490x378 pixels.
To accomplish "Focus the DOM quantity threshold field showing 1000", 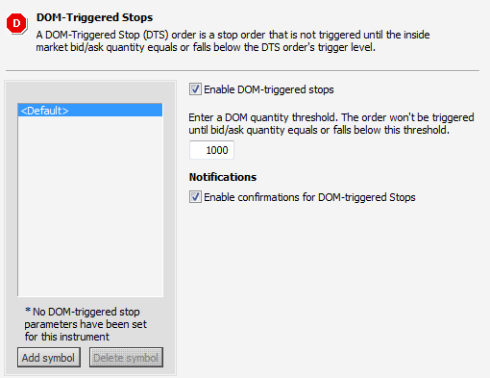I will (x=211, y=150).
